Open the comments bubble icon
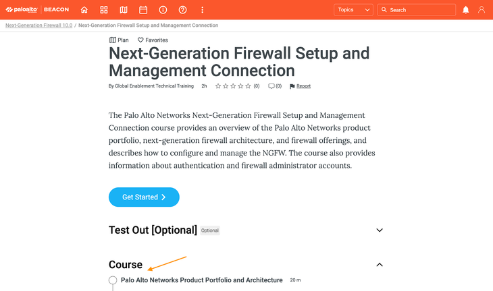 (271, 86)
